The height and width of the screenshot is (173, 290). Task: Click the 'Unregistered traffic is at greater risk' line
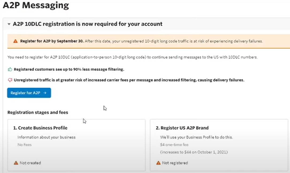click(129, 80)
